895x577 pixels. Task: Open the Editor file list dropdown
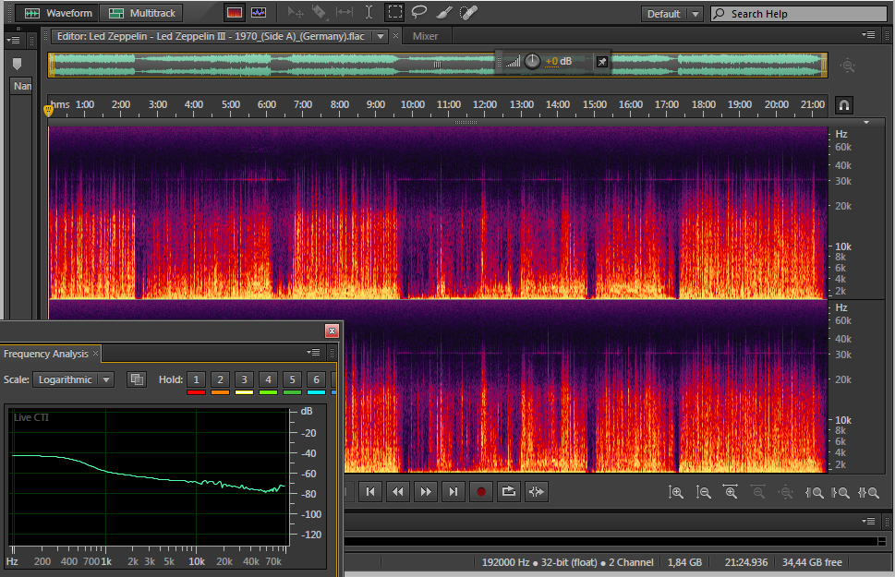tap(381, 36)
